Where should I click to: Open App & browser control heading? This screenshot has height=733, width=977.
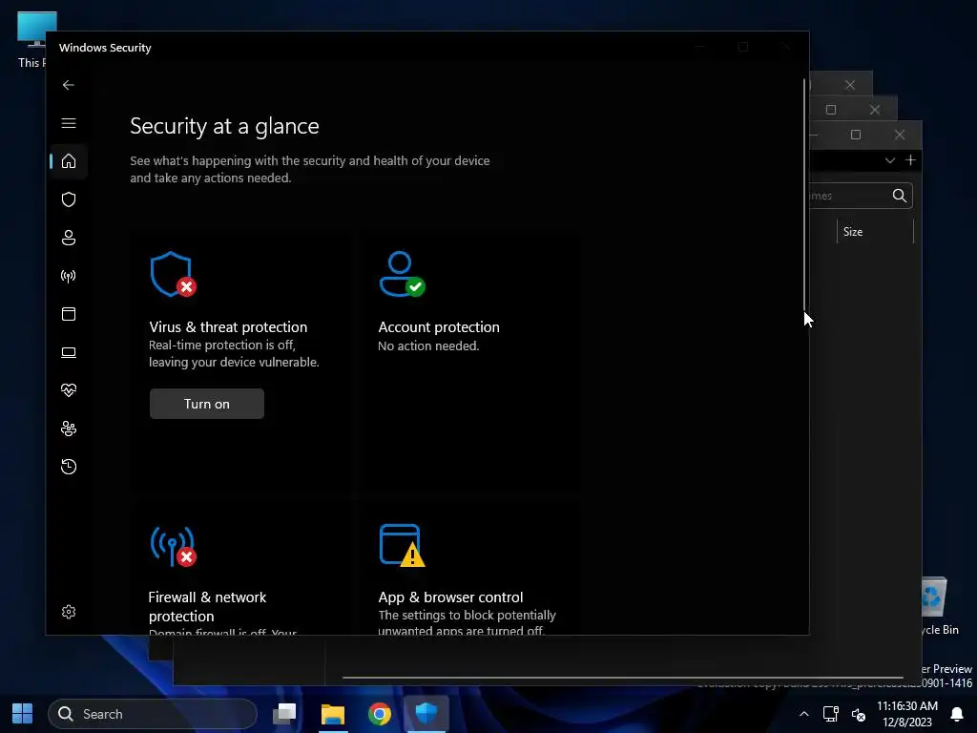pos(450,597)
